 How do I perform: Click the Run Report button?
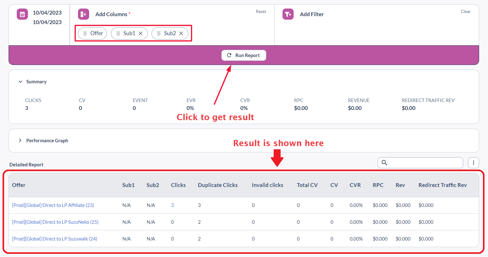point(244,55)
